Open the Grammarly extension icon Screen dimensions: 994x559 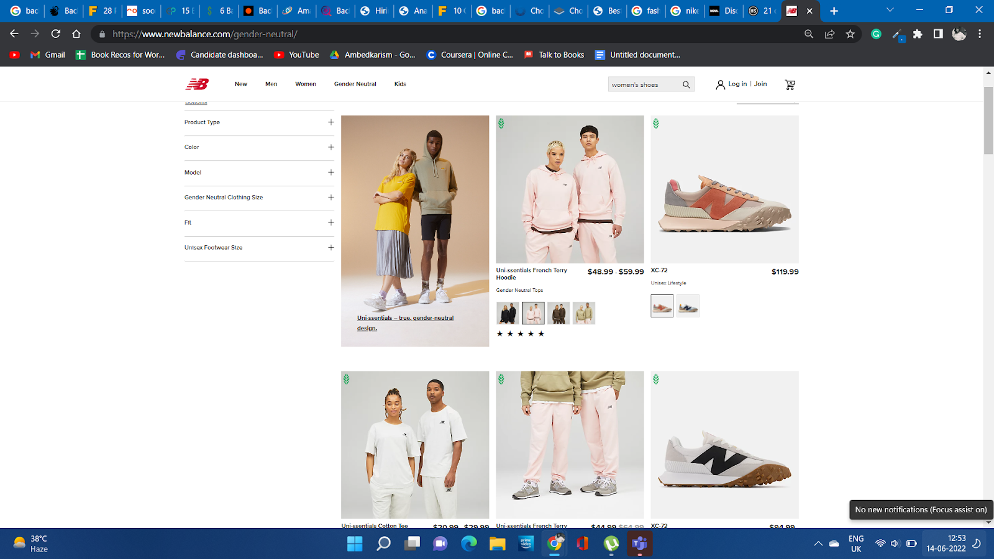[x=876, y=34]
